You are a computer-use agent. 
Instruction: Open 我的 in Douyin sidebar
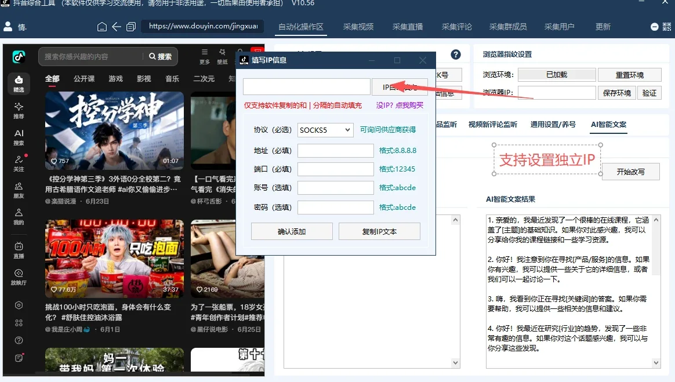click(x=19, y=217)
